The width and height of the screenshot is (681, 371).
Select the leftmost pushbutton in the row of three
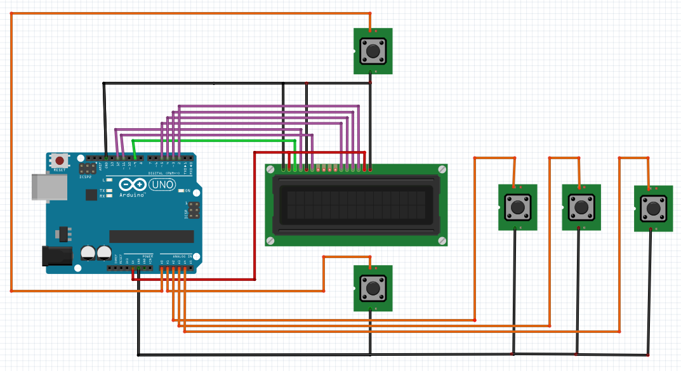click(517, 207)
